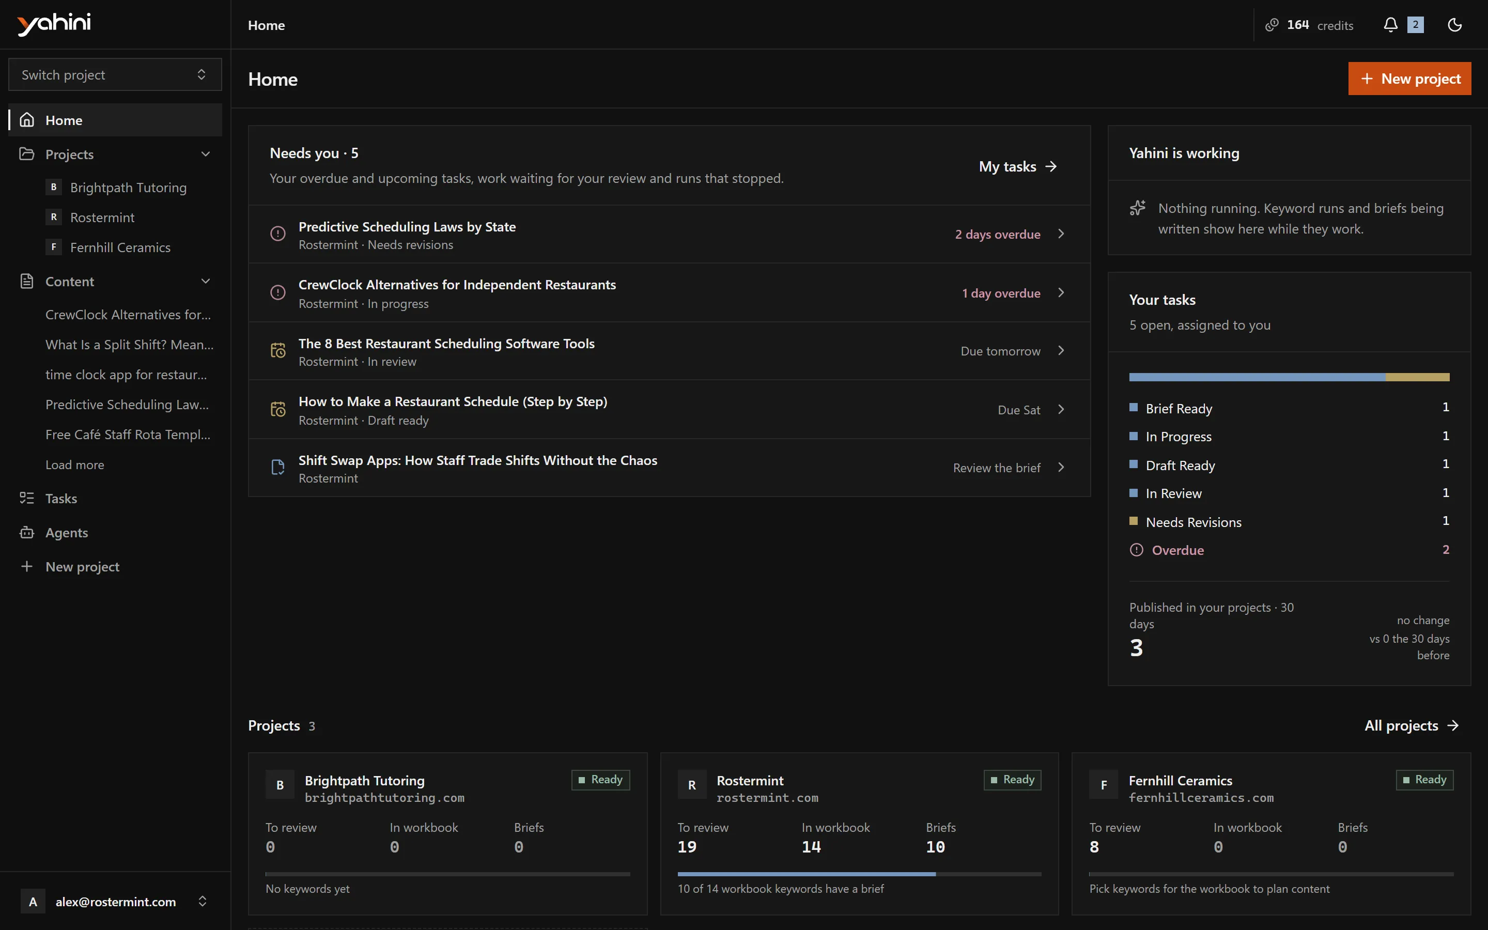Open the Switch project dropdown

(115, 74)
